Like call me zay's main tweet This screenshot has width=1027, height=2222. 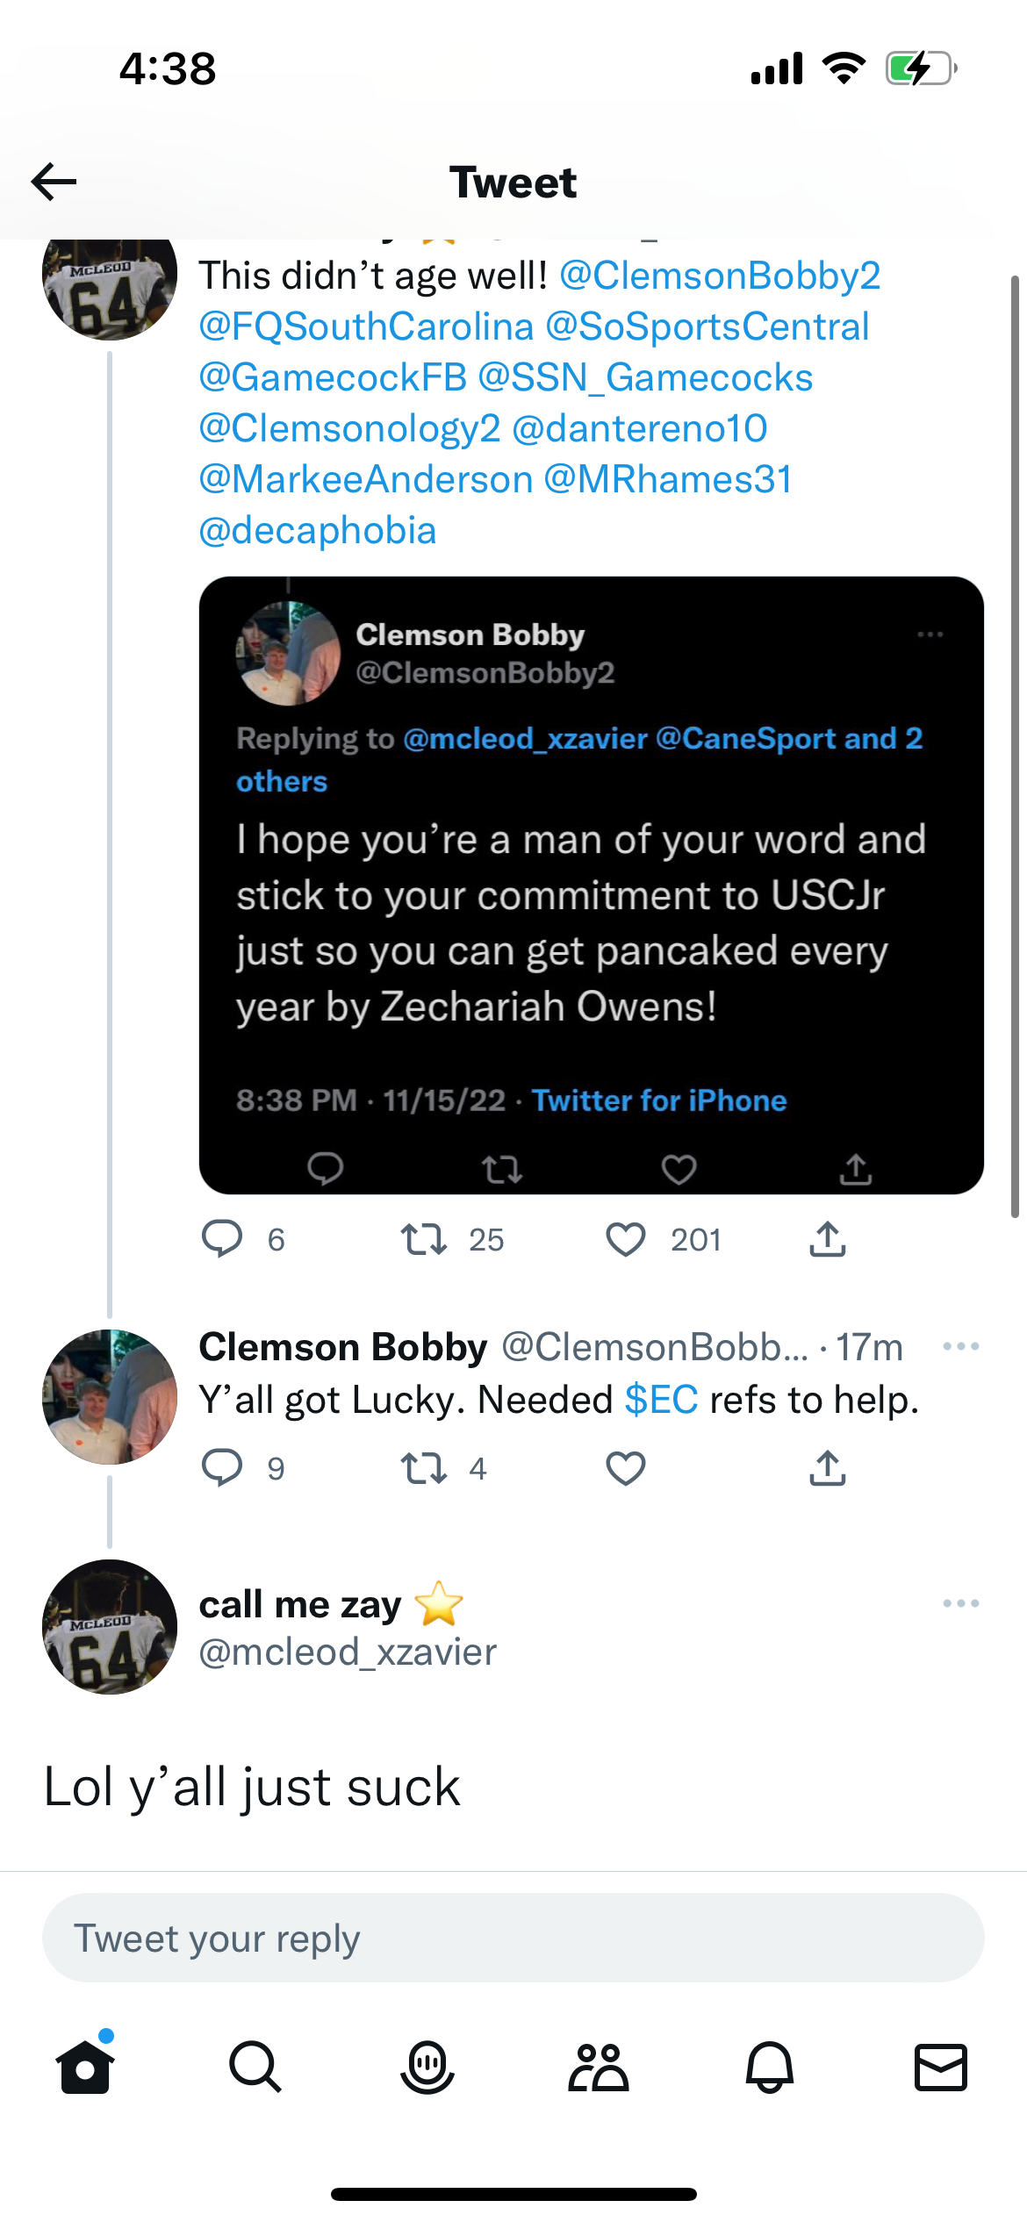[x=626, y=1239]
